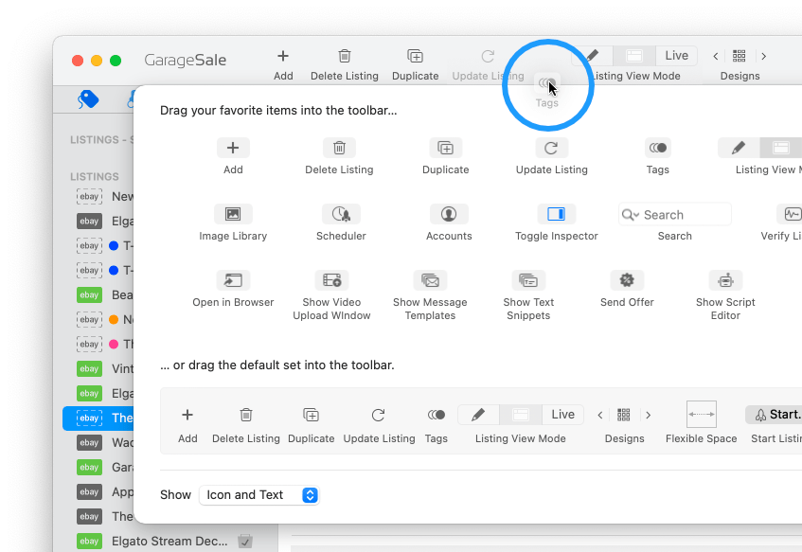Click the Delete Listing trash in the top toolbar

click(x=345, y=56)
